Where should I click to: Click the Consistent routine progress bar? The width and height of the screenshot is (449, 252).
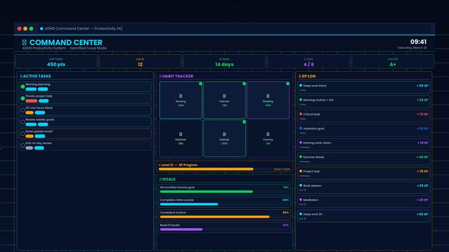click(224, 216)
